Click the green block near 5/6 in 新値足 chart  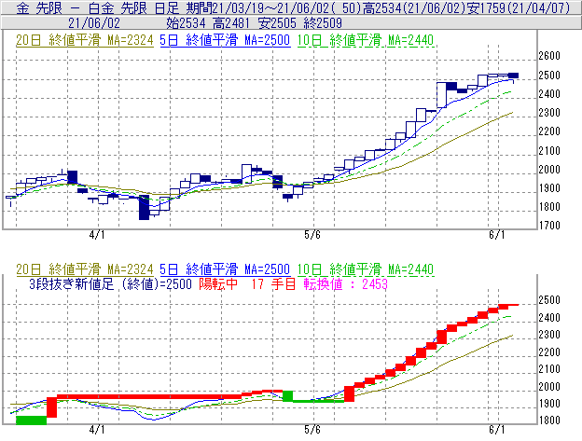[287, 396]
